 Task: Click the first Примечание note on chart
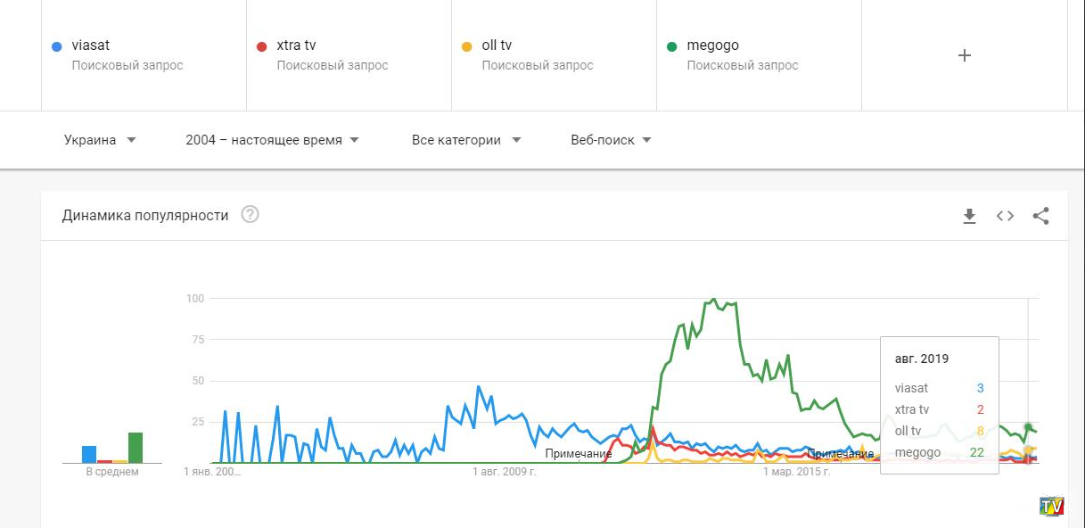[578, 454]
